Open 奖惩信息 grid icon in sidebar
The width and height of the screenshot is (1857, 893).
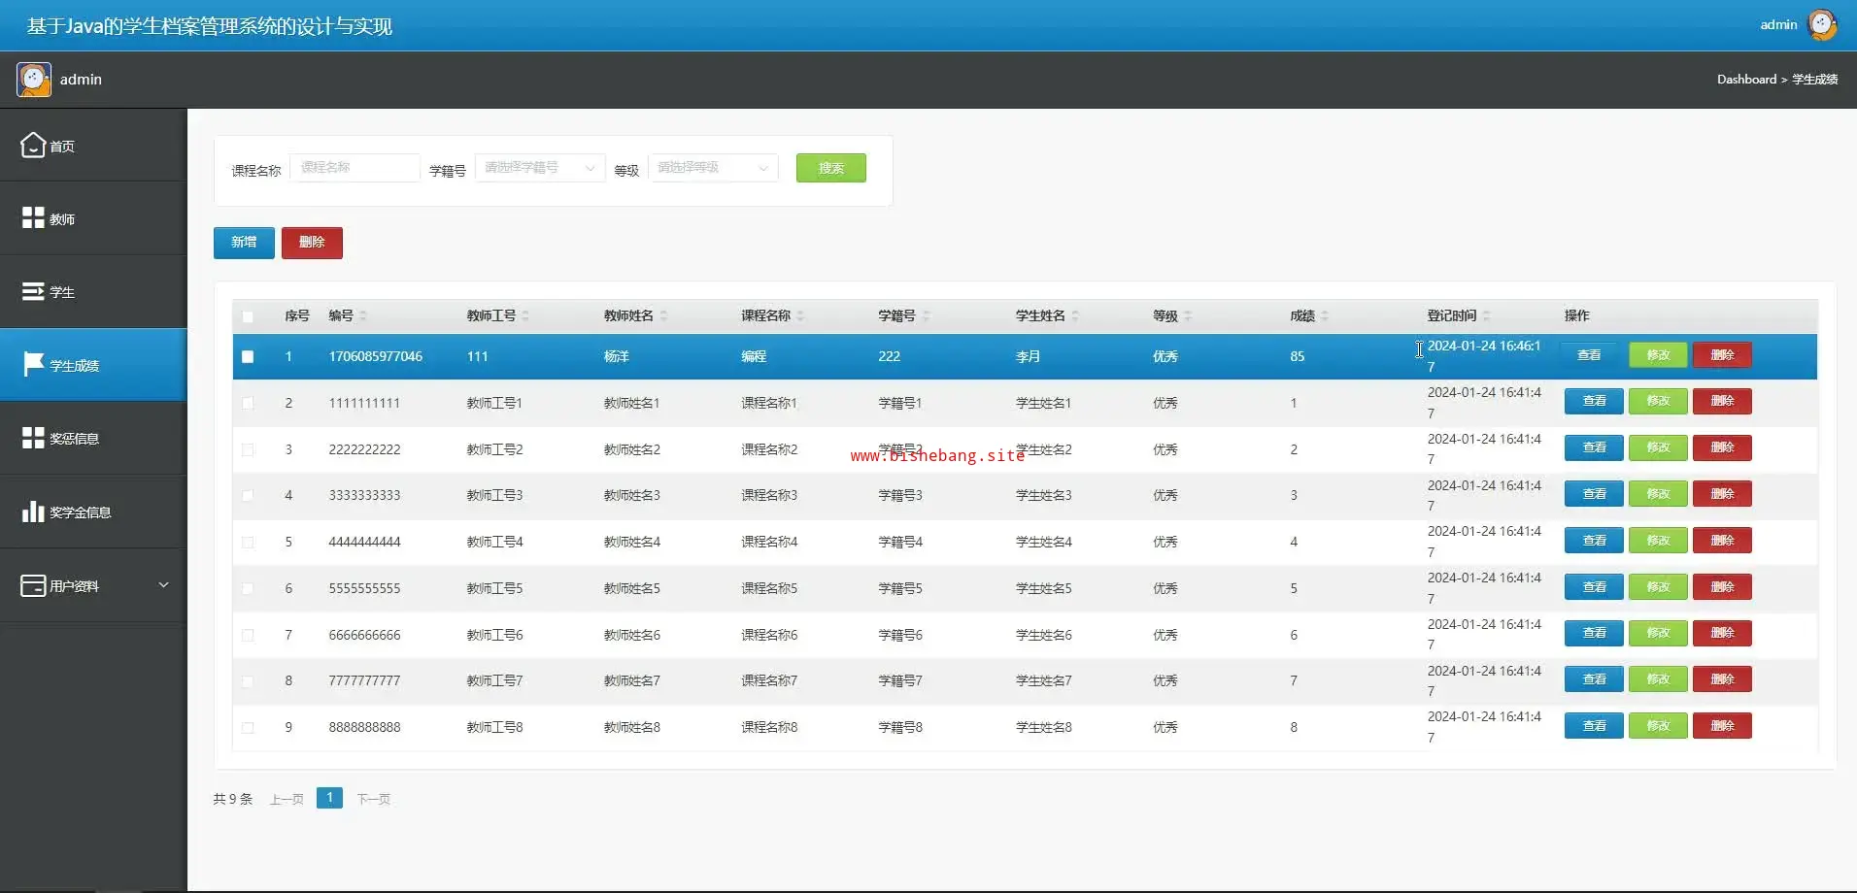33,438
